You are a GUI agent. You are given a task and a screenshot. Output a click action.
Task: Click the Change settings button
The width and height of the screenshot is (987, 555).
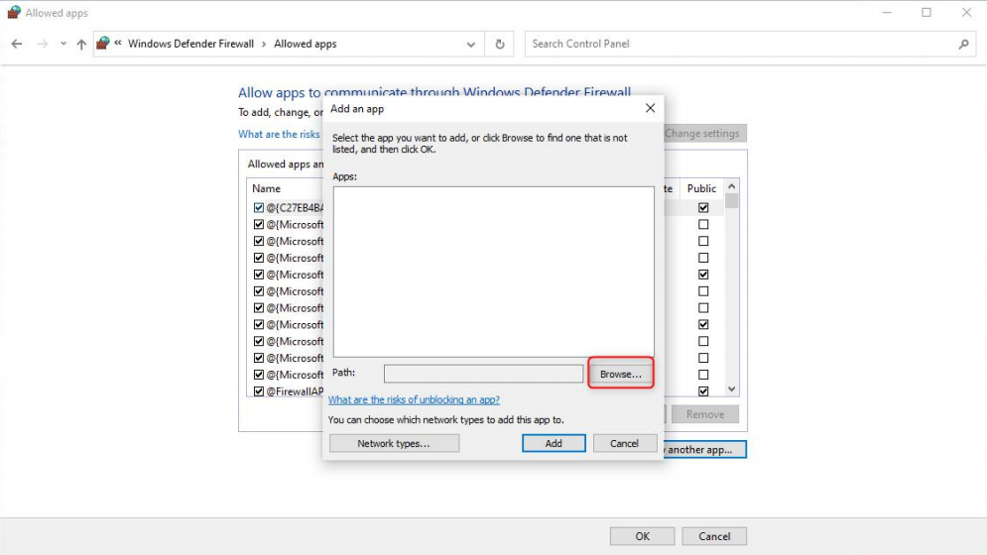coord(705,134)
